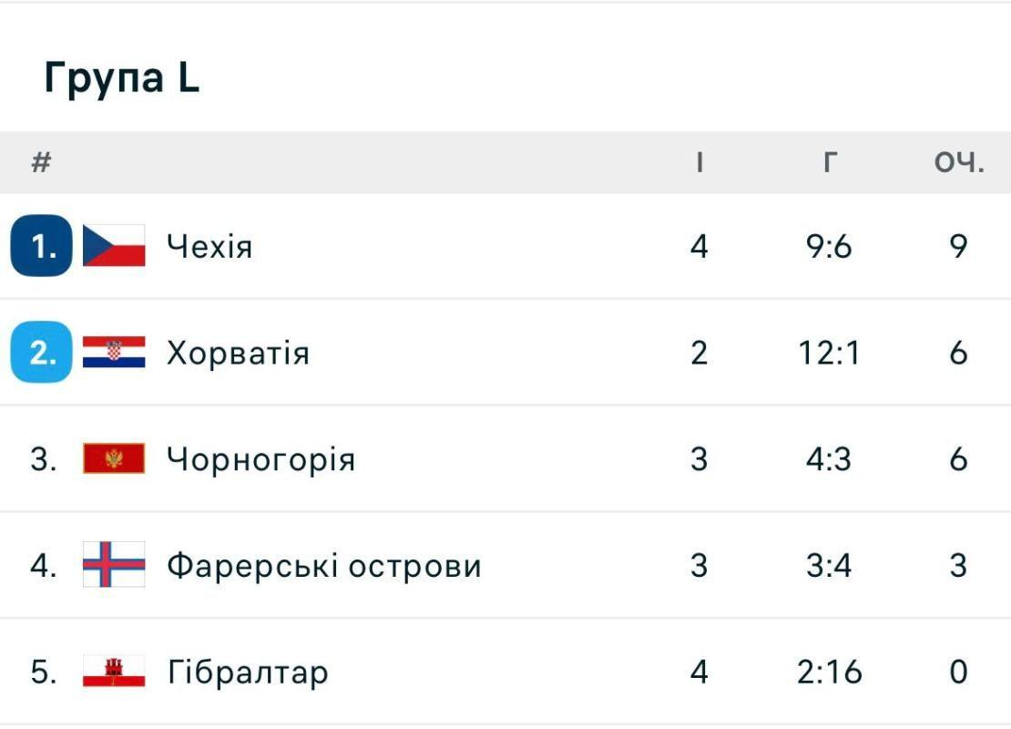The image size is (1011, 729).
Task: Click the ОЧ. points column header
Action: click(958, 163)
